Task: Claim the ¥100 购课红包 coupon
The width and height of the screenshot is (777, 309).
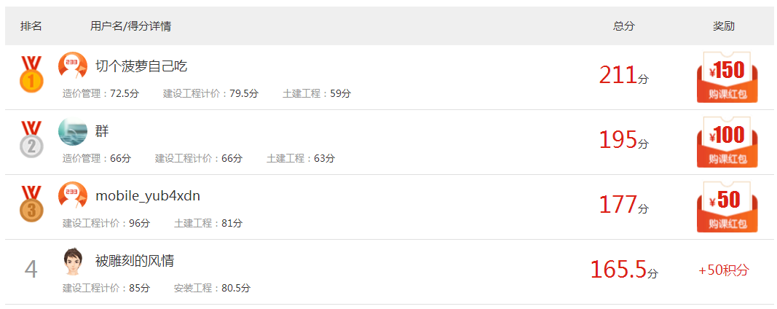Action: tap(727, 142)
